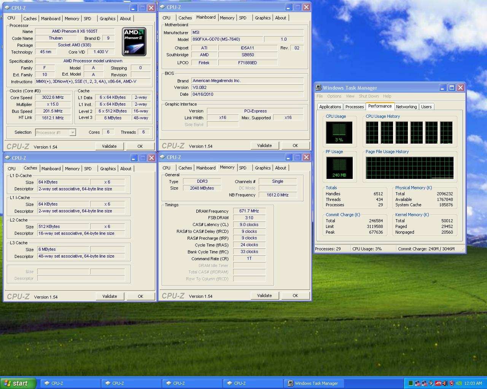Click the 12:03 AM taskbar clock
The image size is (487, 389).
[473, 383]
